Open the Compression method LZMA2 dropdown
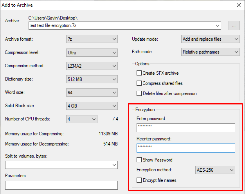Image resolution: width=245 pixels, height=194 pixels. pos(92,66)
